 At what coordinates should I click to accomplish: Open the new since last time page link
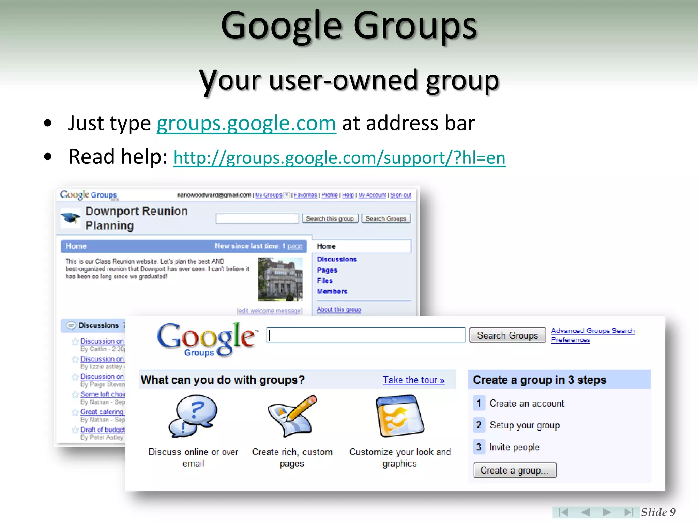tap(295, 246)
